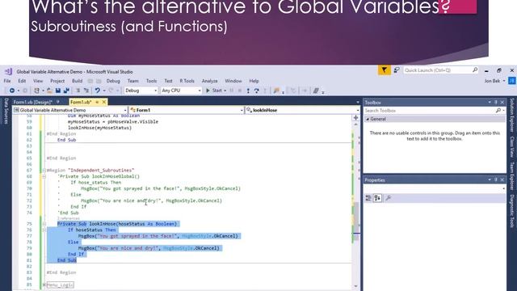The width and height of the screenshot is (517, 291).
Task: Toggle auto-hide pin on Properties panel
Action: tap(495, 179)
